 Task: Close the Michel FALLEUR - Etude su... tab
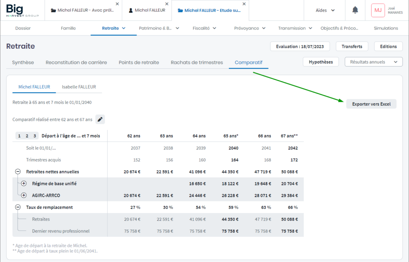tap(244, 4)
